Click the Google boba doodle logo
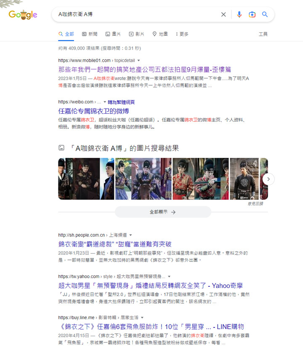 click(23, 15)
